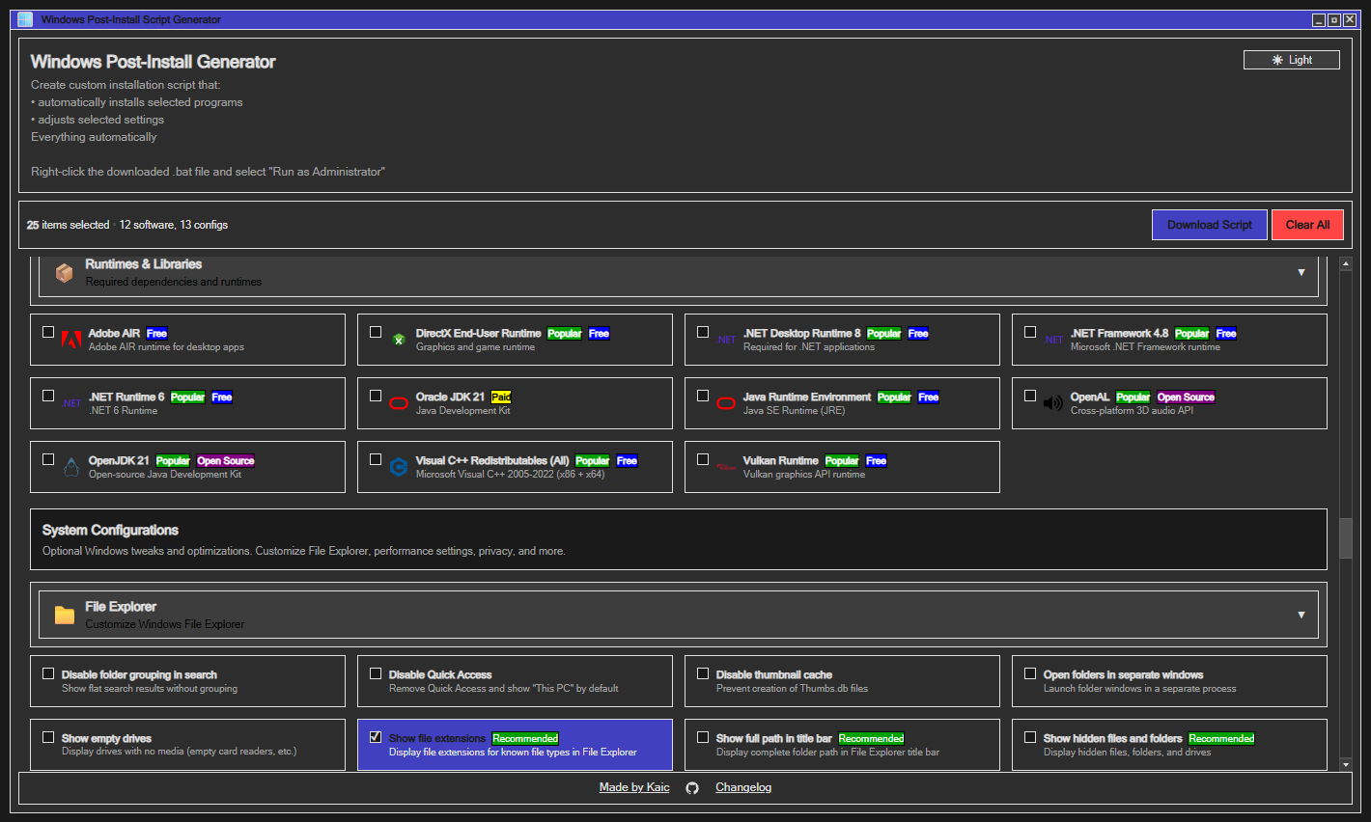Uncheck the Show file extensions option

(x=376, y=737)
